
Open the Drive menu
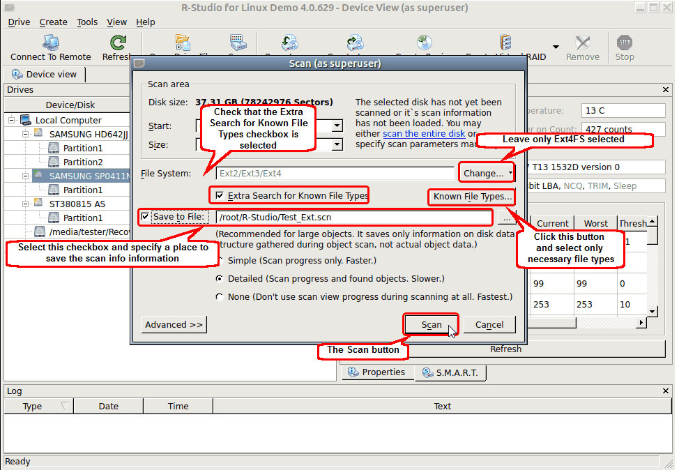[19, 22]
